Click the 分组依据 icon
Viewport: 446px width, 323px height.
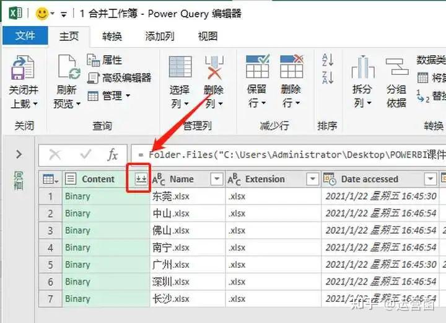click(x=397, y=66)
